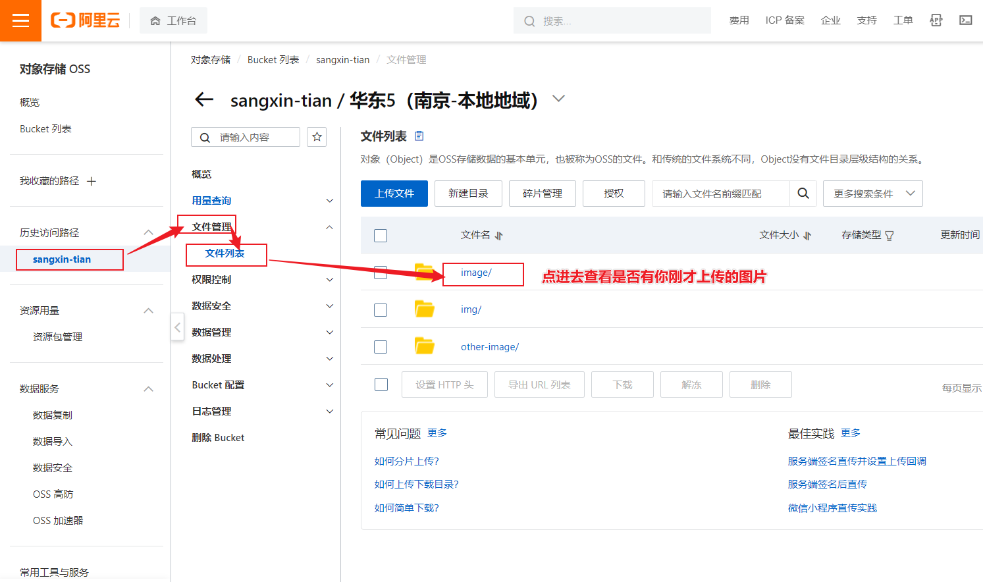Select the checkbox beside other-image/ folder
This screenshot has height=582, width=983.
pyautogui.click(x=380, y=347)
